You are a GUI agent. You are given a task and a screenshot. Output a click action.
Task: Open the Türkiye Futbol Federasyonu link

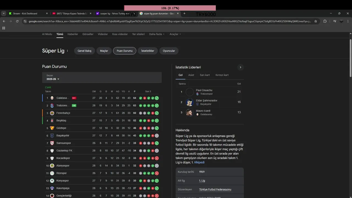coord(215,189)
